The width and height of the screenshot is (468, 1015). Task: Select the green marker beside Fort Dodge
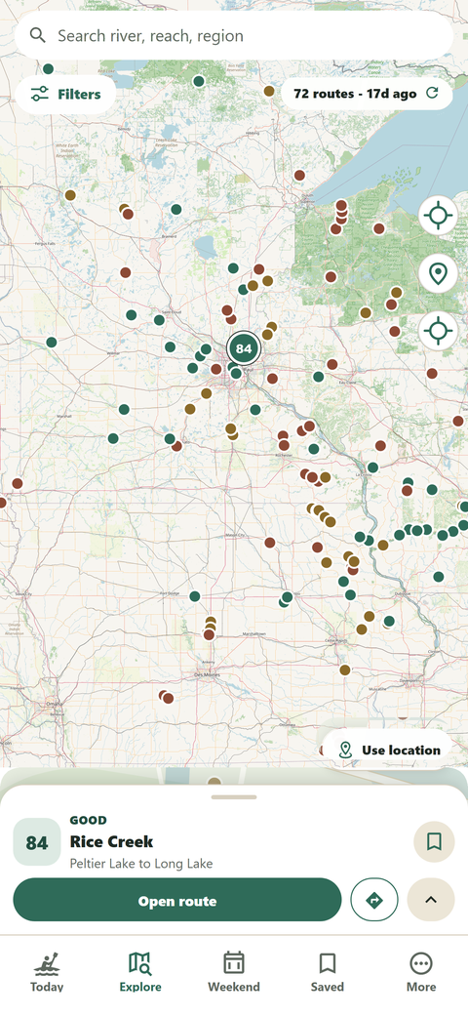195,596
